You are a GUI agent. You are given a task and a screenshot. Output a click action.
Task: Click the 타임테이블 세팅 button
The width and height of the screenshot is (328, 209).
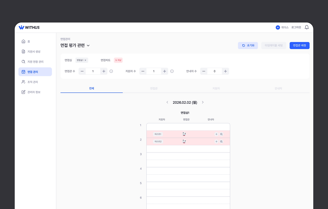coord(274,45)
